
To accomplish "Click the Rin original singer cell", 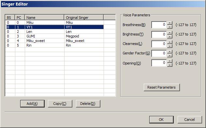I will click(84, 45).
